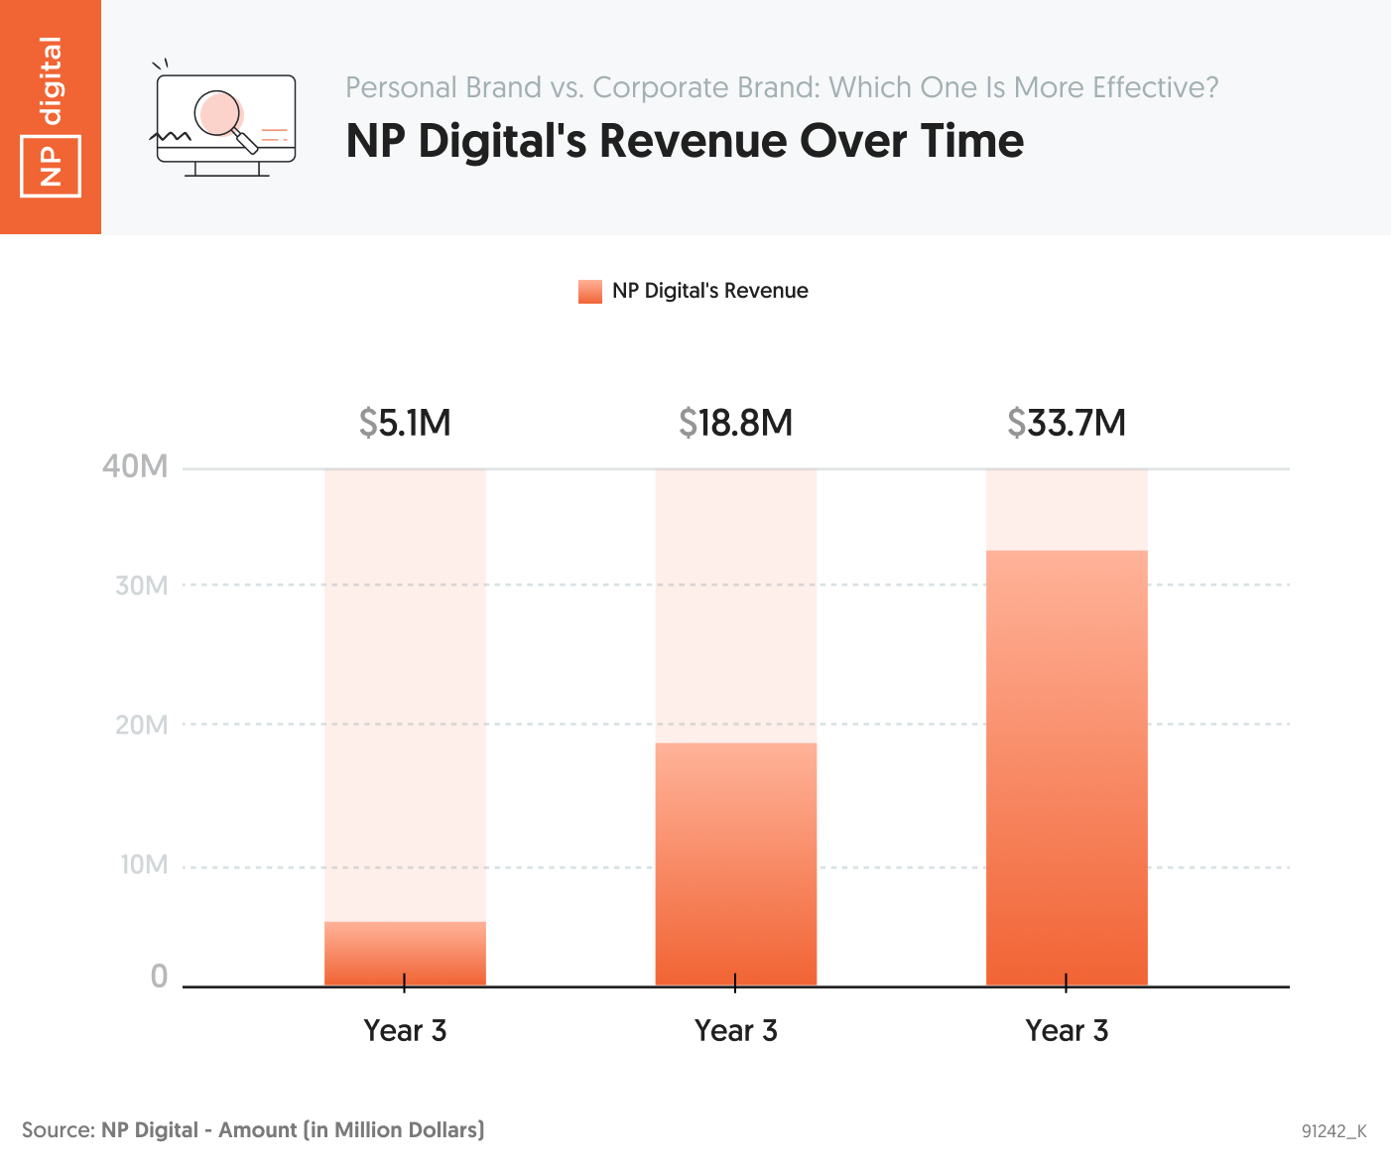The image size is (1391, 1169).
Task: Click the NP digital logo banner
Action: coord(51,117)
